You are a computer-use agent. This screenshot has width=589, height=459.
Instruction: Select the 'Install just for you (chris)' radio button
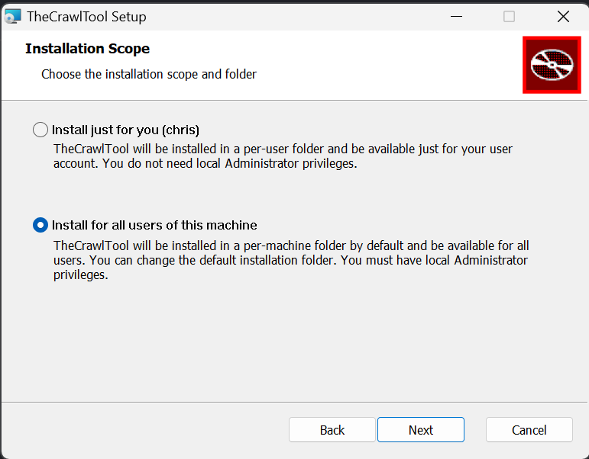pyautogui.click(x=40, y=130)
